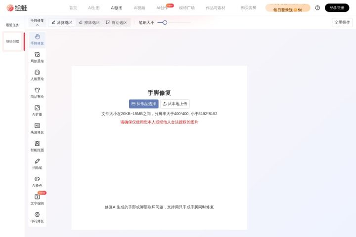
Task: Click the 每日登录送 50 banner
Action: [x=288, y=8]
